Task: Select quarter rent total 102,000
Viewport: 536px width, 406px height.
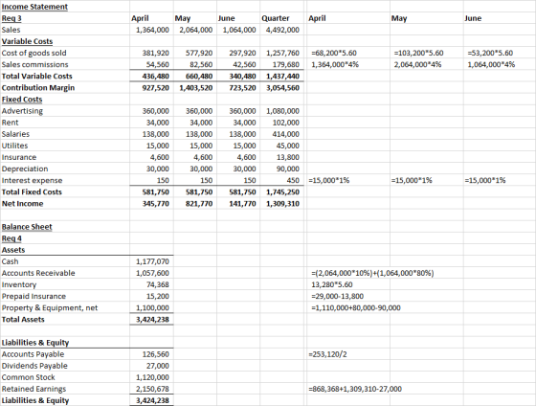Action: pos(286,123)
